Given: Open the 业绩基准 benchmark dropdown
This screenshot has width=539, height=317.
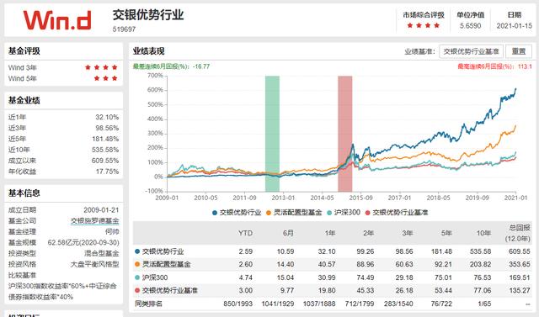Looking at the screenshot, I should [471, 51].
